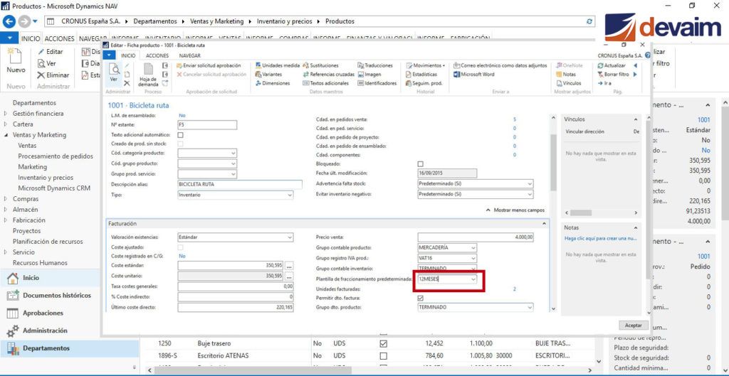Viewport: 729px width, 376px height.
Task: Open Cód. categoría producto dropdown
Action: point(234,153)
